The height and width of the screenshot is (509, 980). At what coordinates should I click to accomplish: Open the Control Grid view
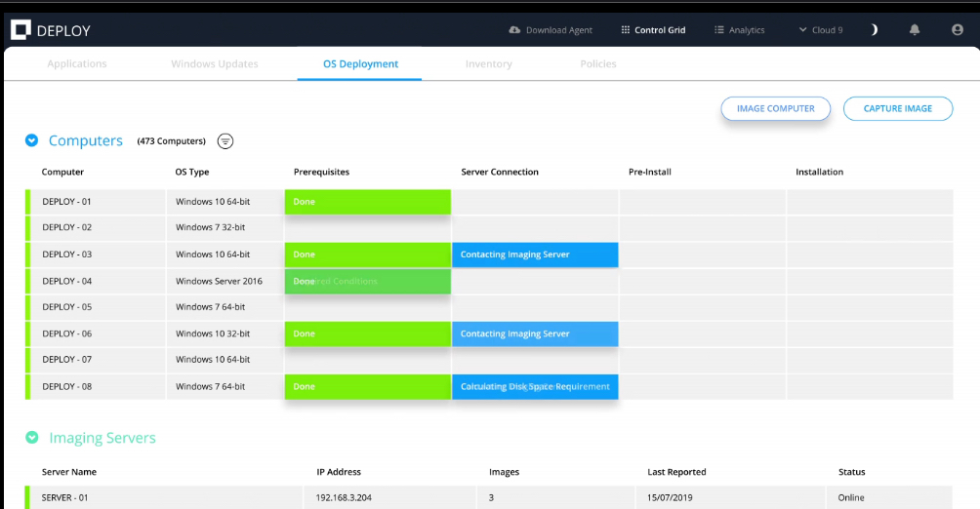click(x=653, y=30)
